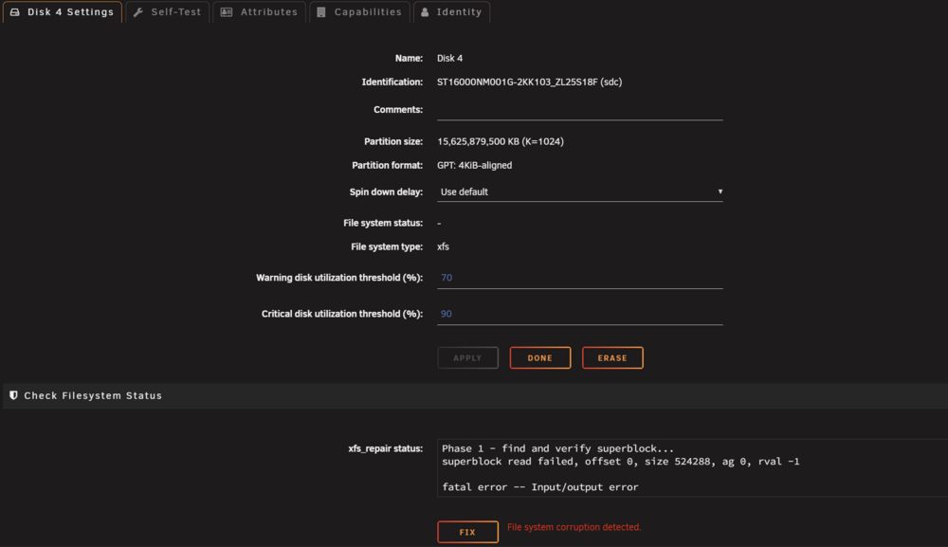This screenshot has height=547, width=948.
Task: Focus the Comments input field
Action: tap(580, 111)
